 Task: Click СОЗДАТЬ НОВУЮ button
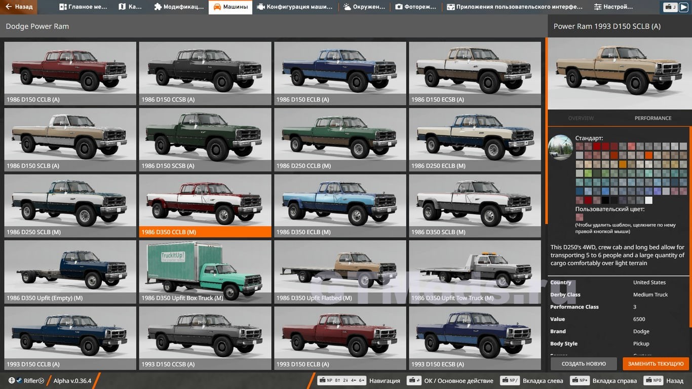(x=584, y=364)
